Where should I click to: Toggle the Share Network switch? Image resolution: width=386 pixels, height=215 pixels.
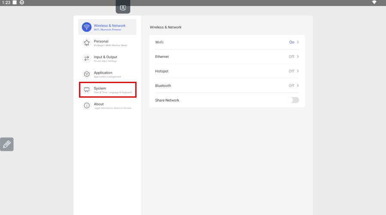point(293,100)
